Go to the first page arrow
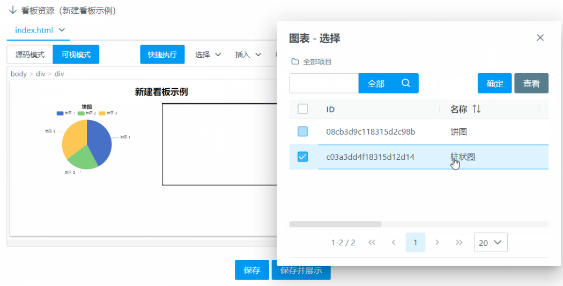The height and width of the screenshot is (286, 563). (372, 242)
